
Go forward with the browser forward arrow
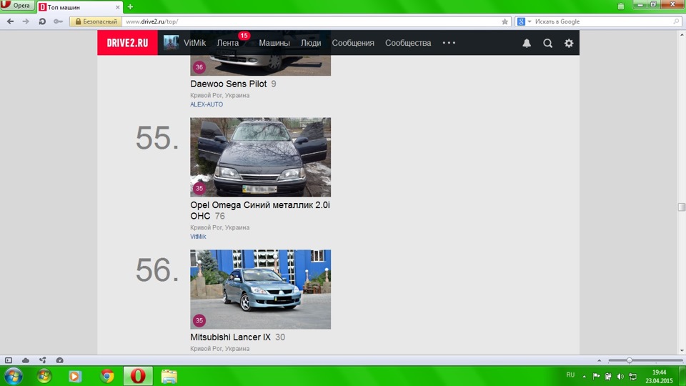26,21
